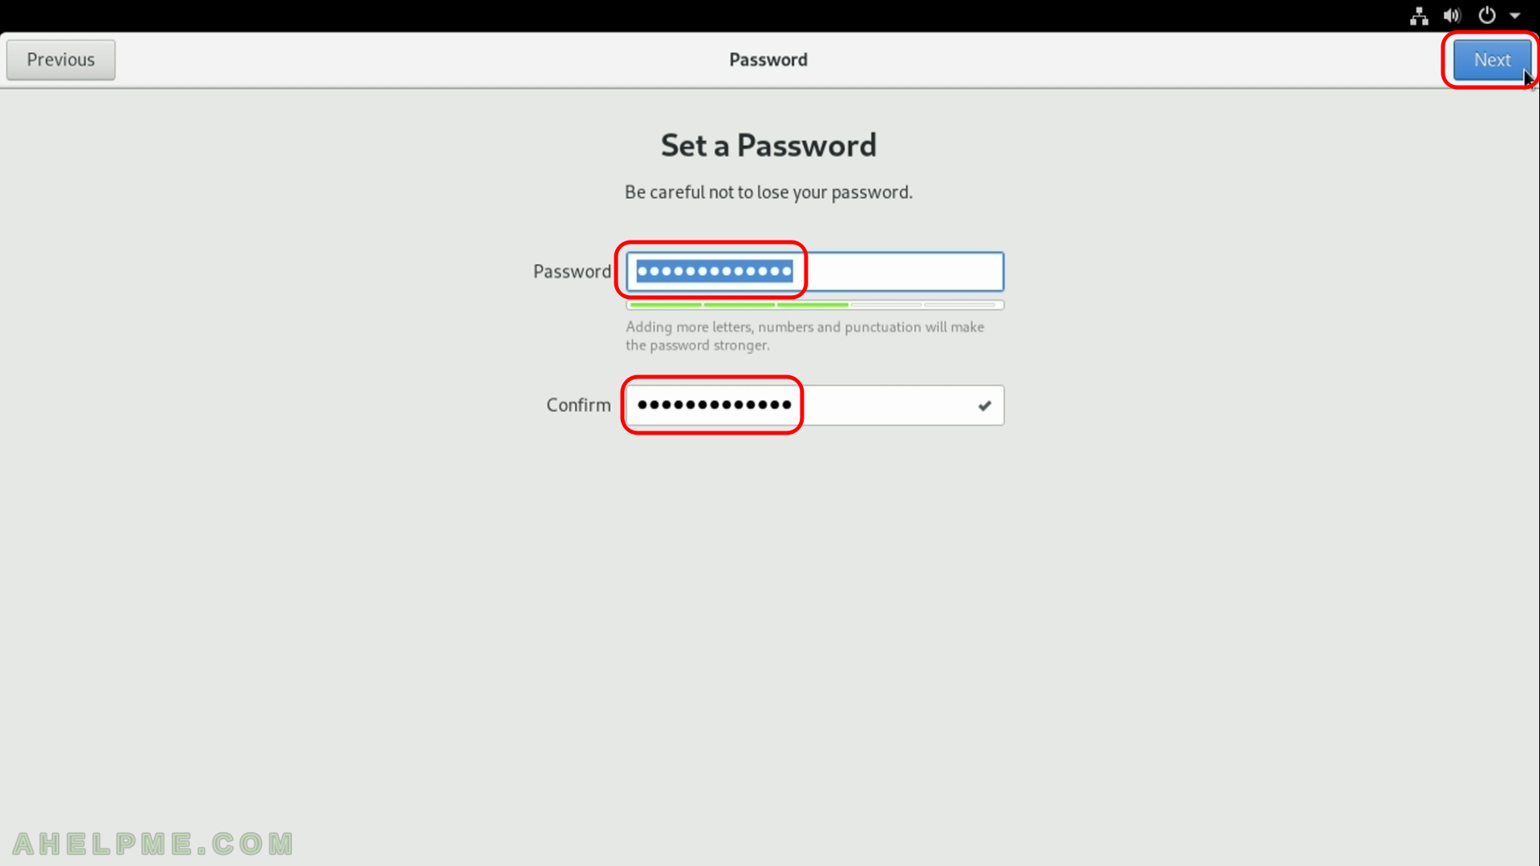Image resolution: width=1540 pixels, height=866 pixels.
Task: Click the 'Adding more letters' hint text
Action: pyautogui.click(x=805, y=336)
